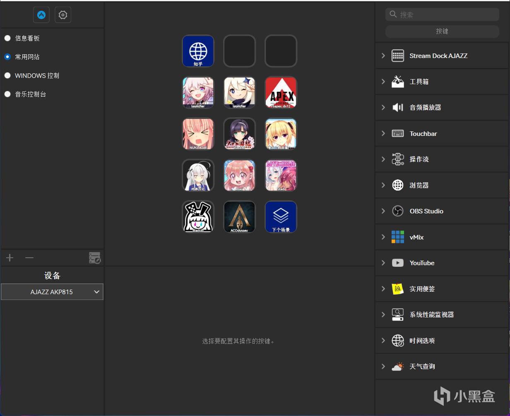Select the 常用网站 scene radio button
This screenshot has width=510, height=416.
[7, 57]
